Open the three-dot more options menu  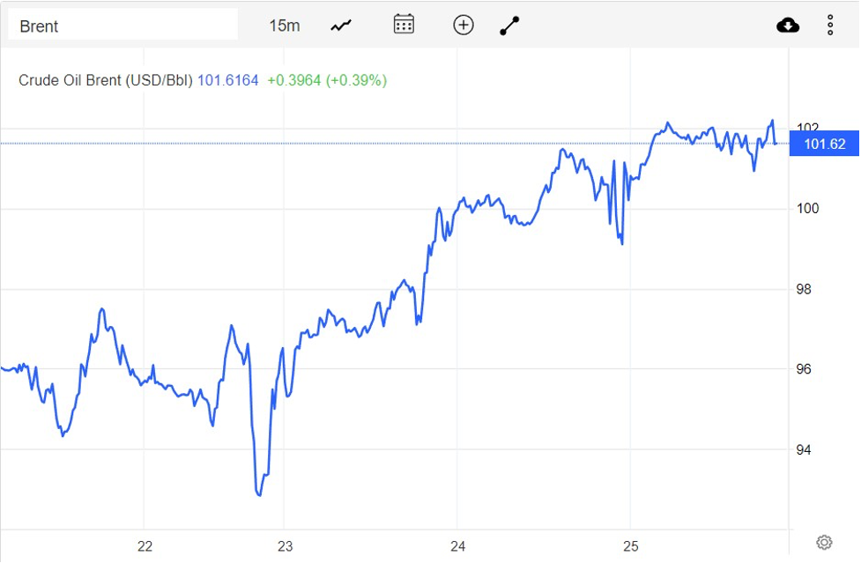coord(830,26)
